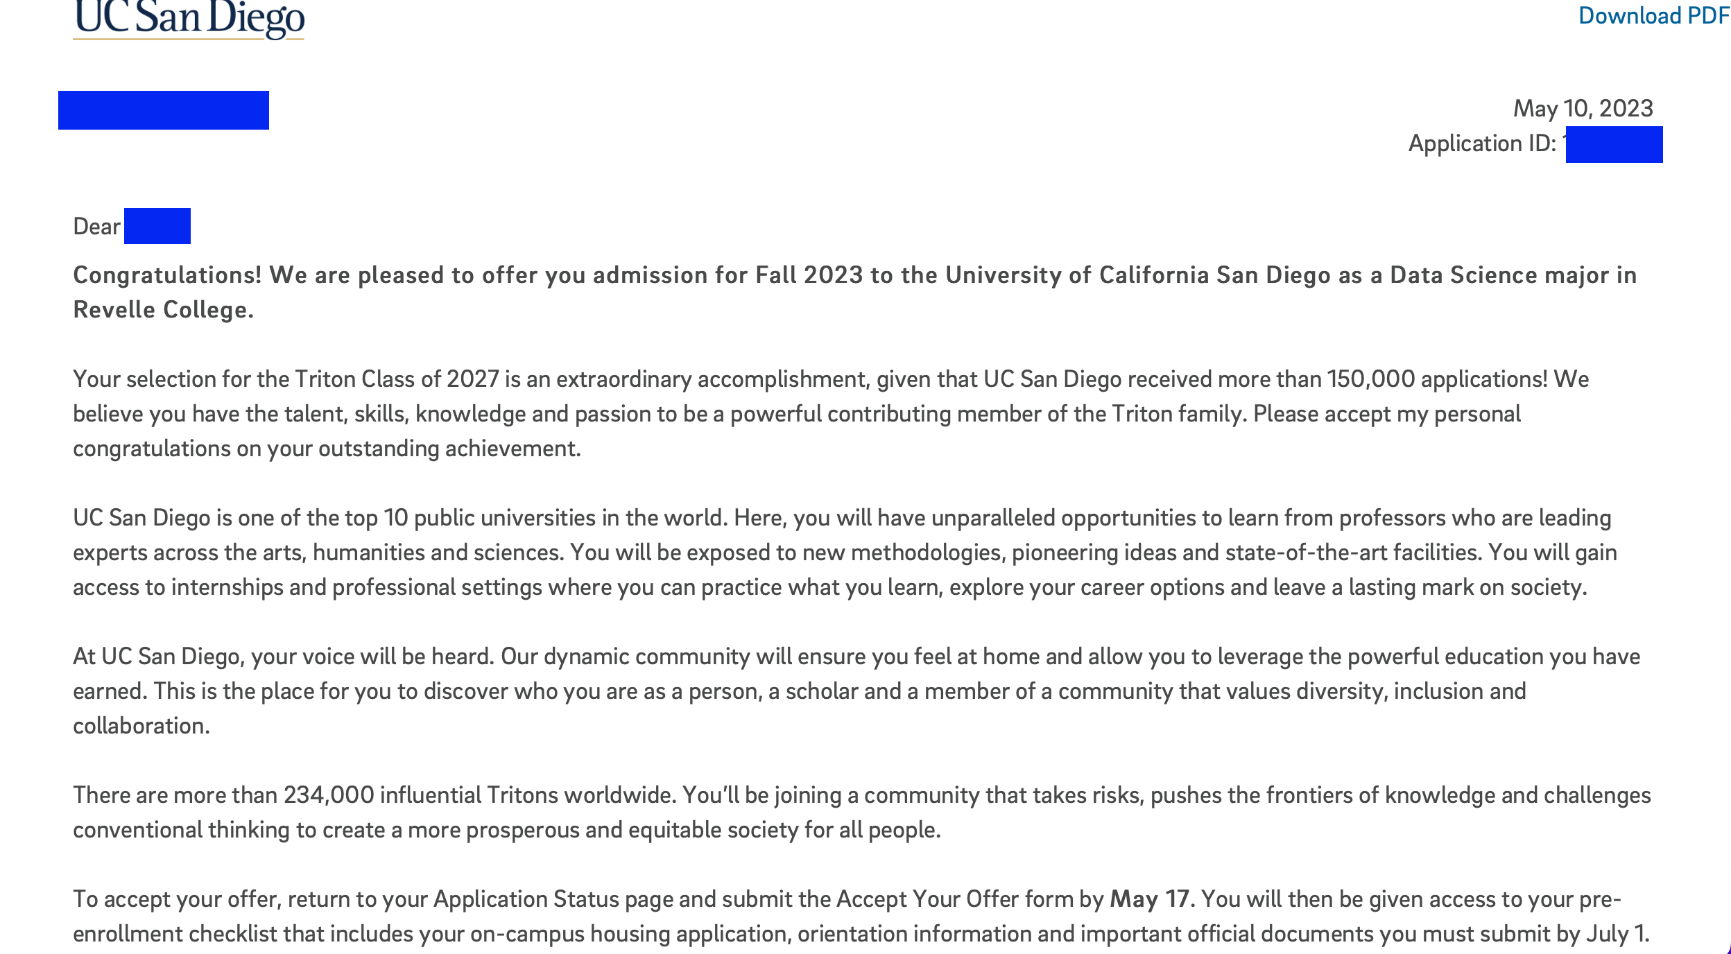Viewport: 1731px width, 954px height.
Task: Click the bold Revelle College text
Action: [163, 310]
